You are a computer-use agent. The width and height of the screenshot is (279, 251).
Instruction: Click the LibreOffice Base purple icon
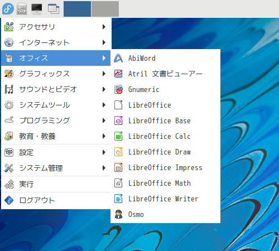(118, 120)
